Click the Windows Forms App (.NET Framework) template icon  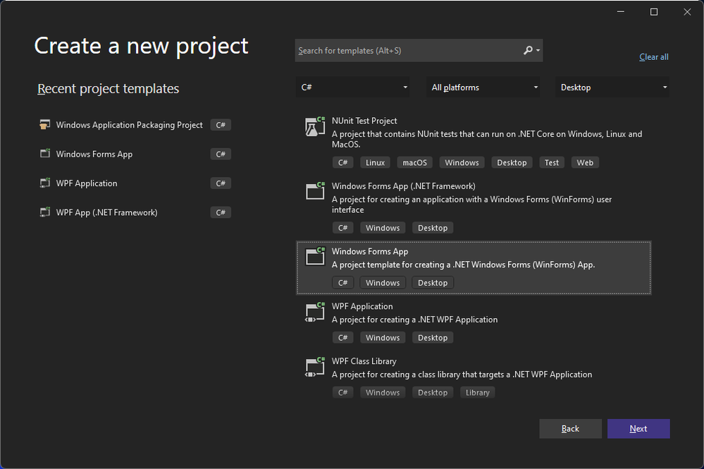[315, 191]
